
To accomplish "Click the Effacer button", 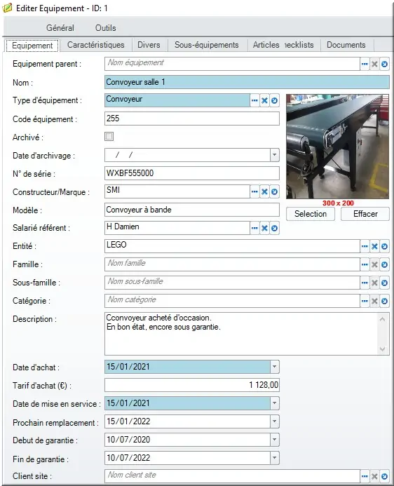I will pyautogui.click(x=365, y=214).
